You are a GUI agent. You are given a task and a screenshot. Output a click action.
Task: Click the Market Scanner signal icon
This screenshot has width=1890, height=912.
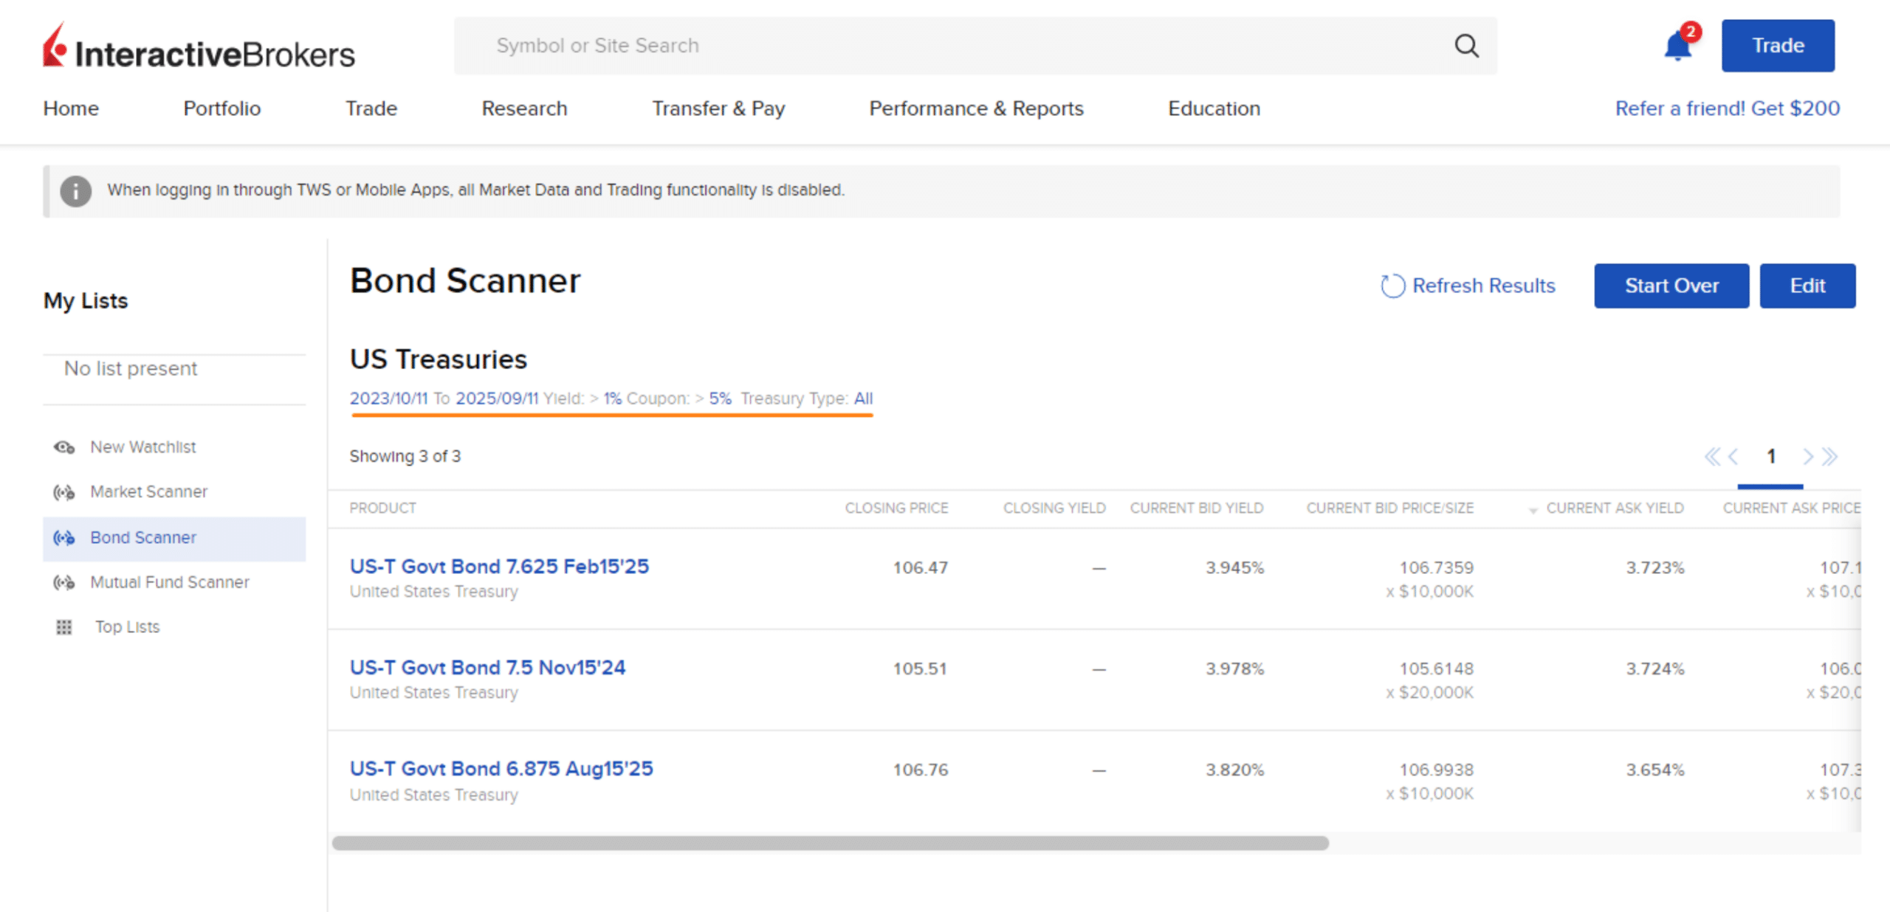coord(64,492)
